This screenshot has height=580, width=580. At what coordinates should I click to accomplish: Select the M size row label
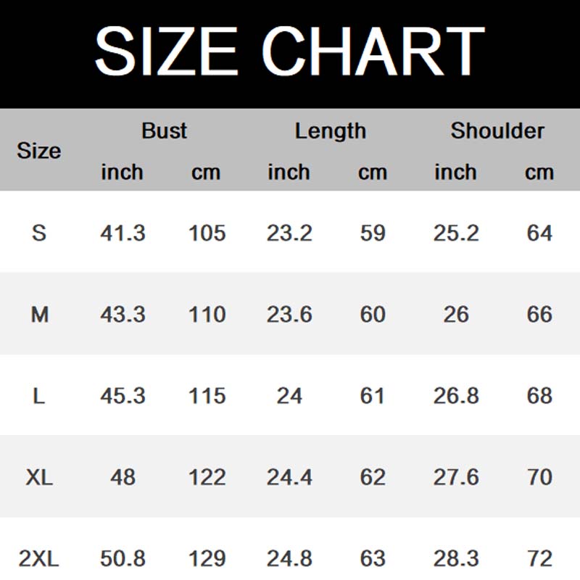click(x=39, y=315)
